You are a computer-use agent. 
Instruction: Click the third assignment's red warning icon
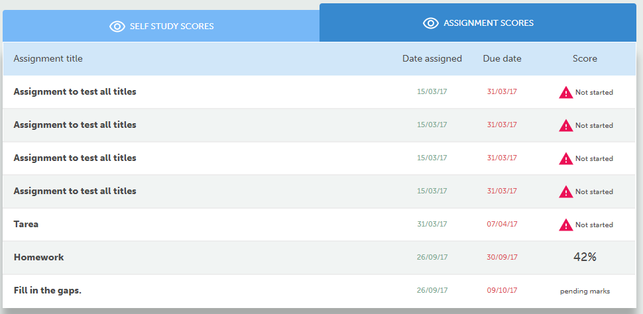click(565, 158)
